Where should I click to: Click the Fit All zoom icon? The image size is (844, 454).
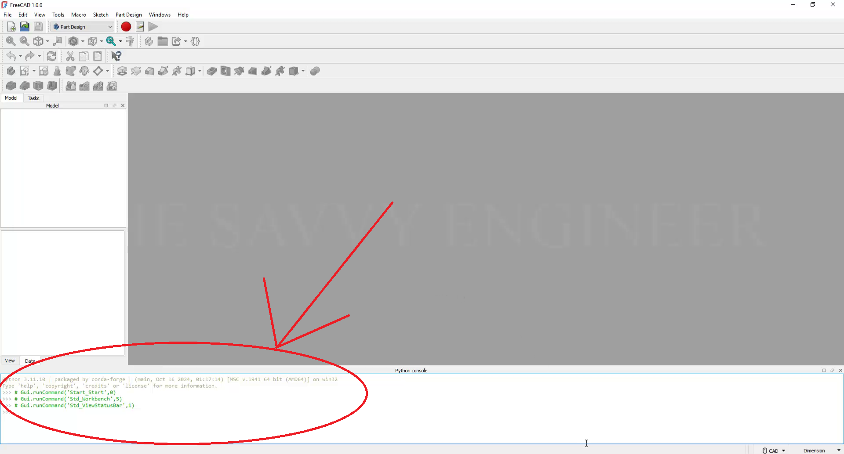(11, 41)
